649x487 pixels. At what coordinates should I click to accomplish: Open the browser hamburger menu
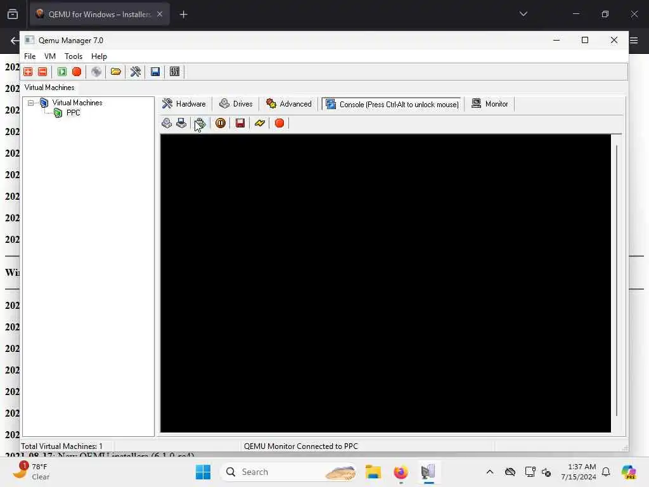click(634, 41)
